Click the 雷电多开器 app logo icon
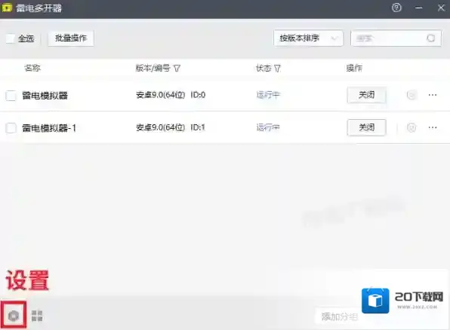The image size is (450, 330). (x=7, y=8)
